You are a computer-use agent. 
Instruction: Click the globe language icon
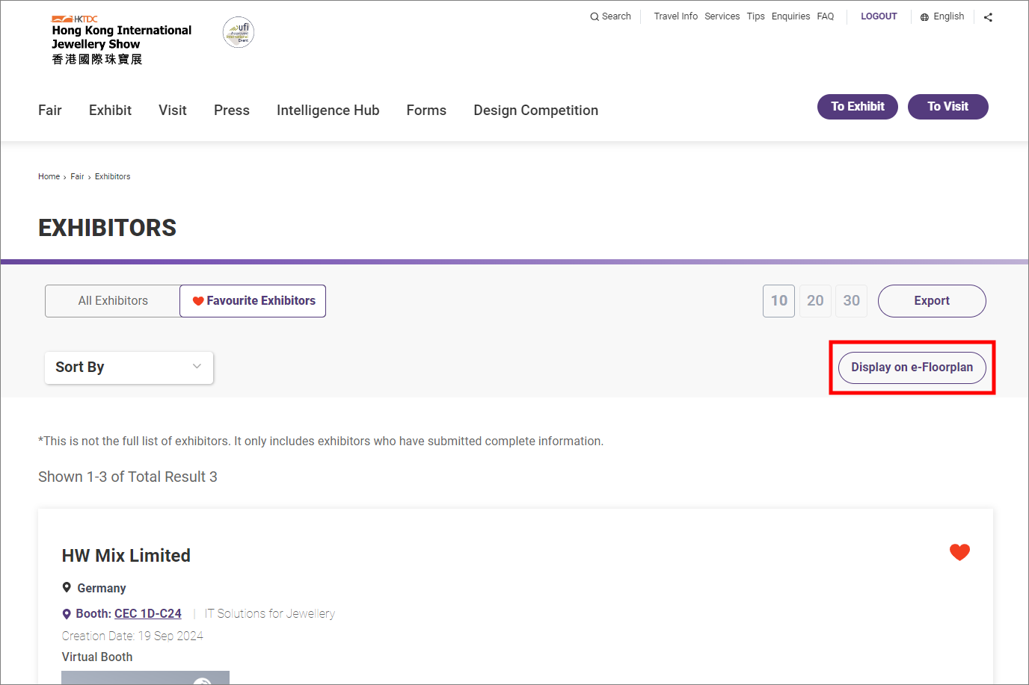pos(925,17)
